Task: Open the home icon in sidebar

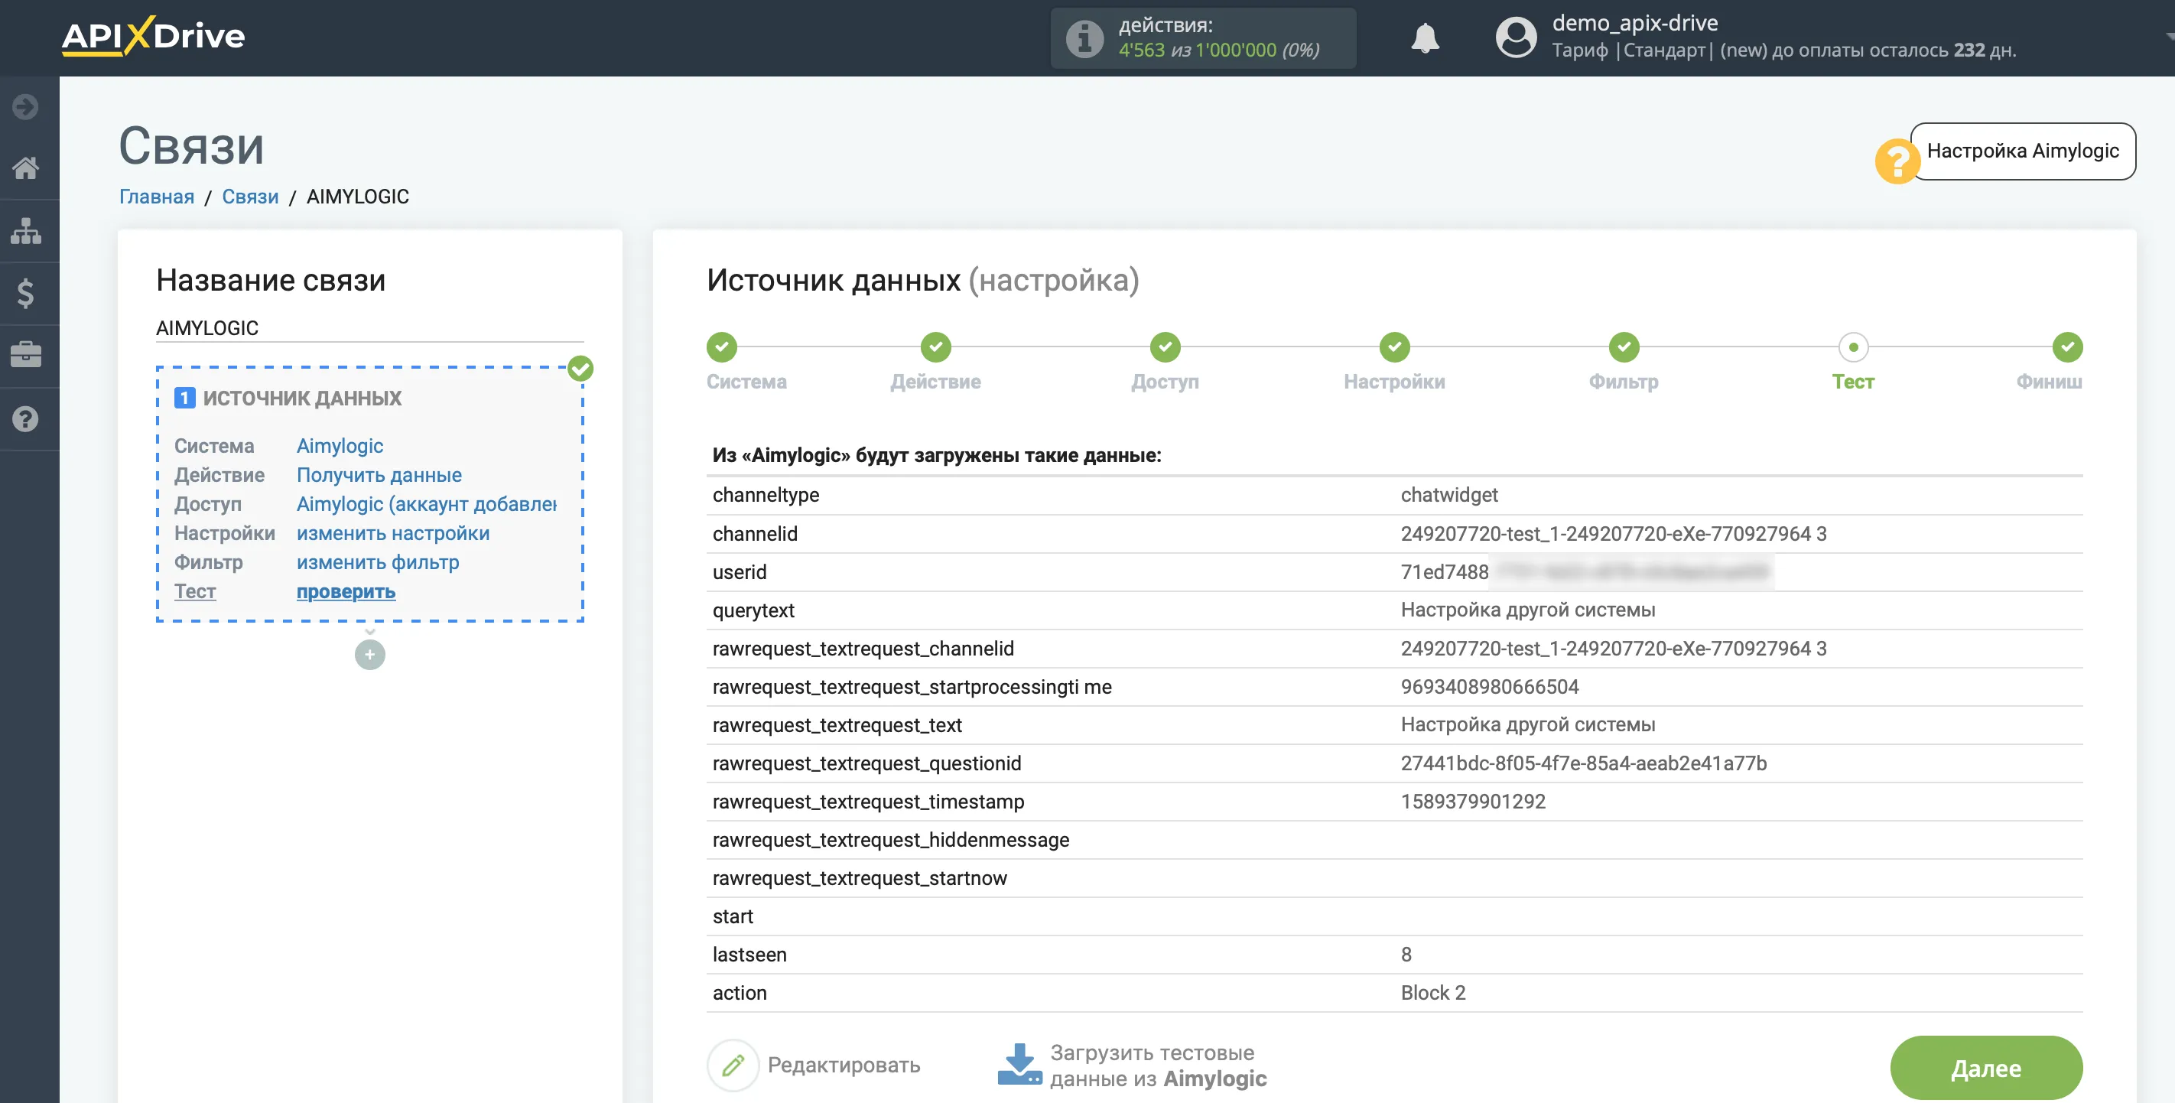Action: click(x=25, y=168)
